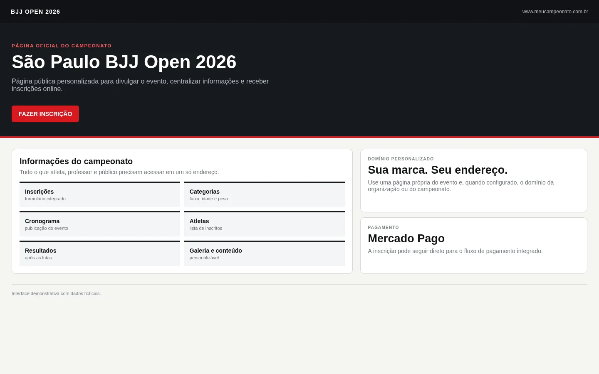This screenshot has height=374, width=599.
Task: Click the Sua marca. Seu endereço. heading
Action: (x=438, y=170)
